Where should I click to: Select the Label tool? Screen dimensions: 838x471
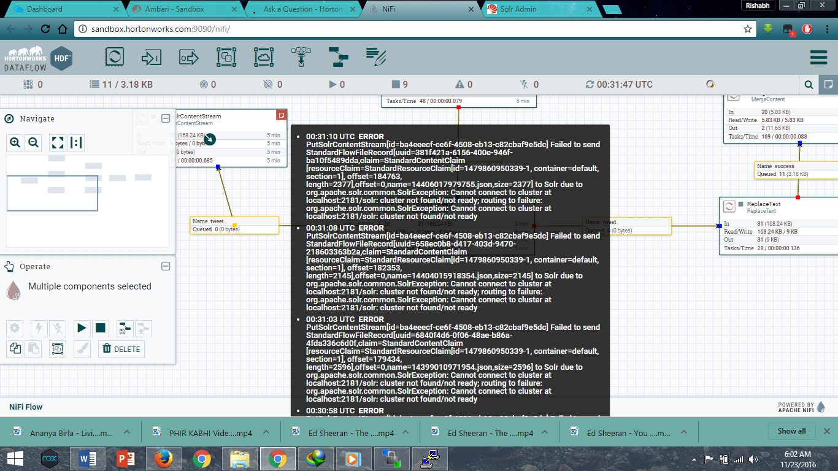376,57
